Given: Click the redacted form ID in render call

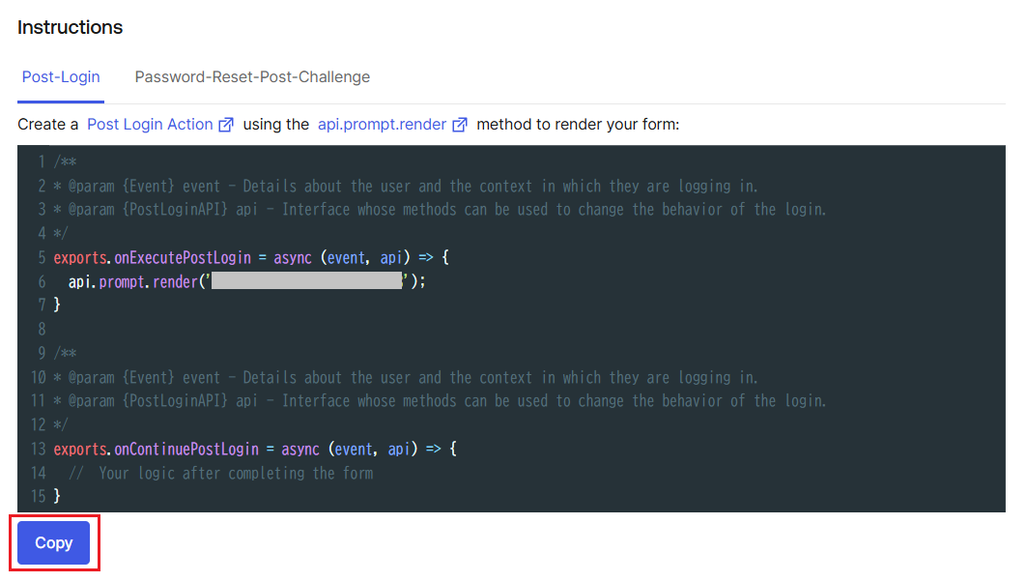Looking at the screenshot, I should [x=306, y=281].
